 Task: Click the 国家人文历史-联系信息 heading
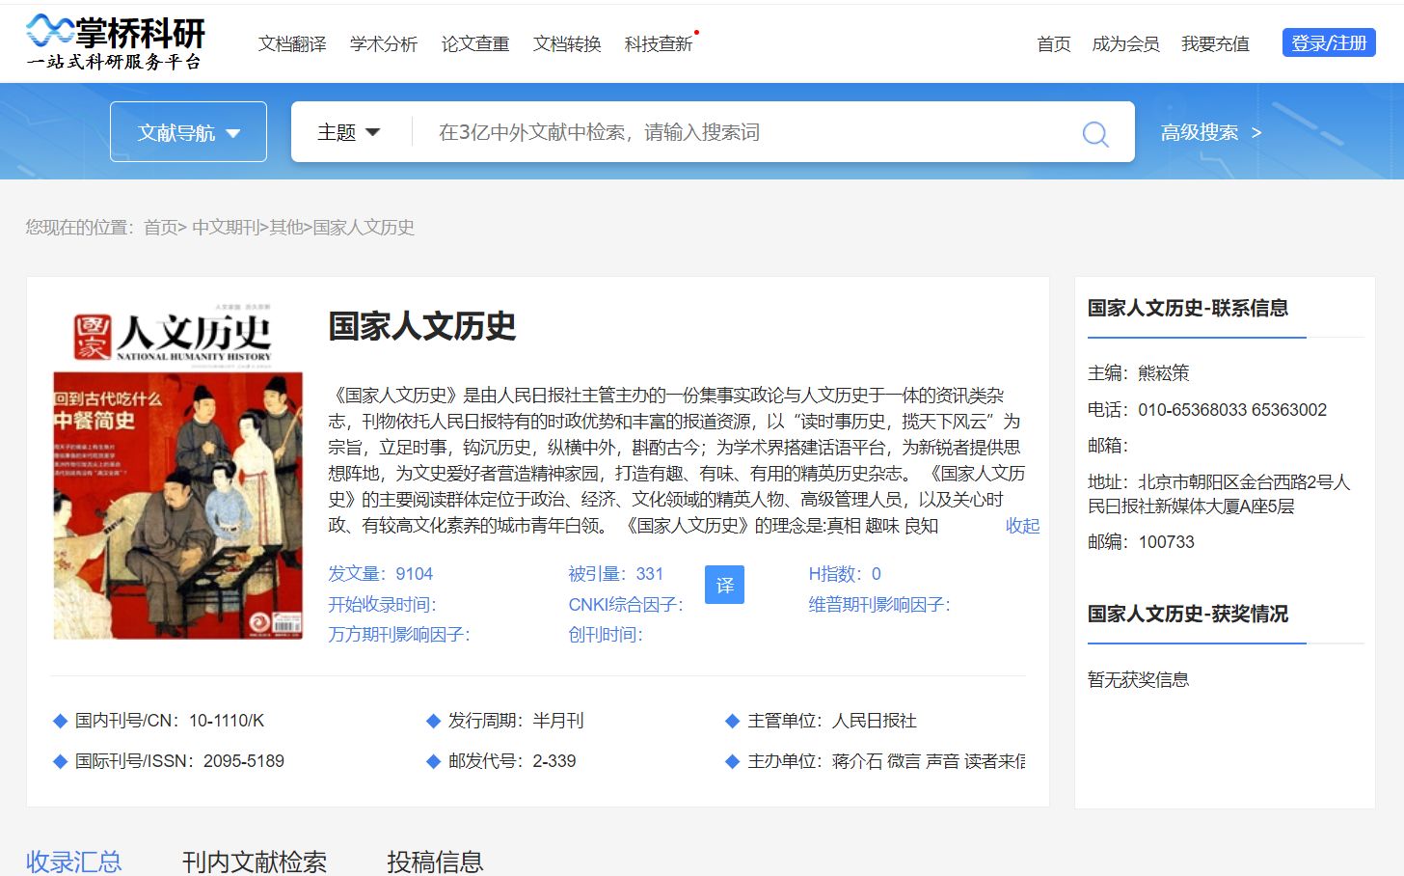[1188, 308]
